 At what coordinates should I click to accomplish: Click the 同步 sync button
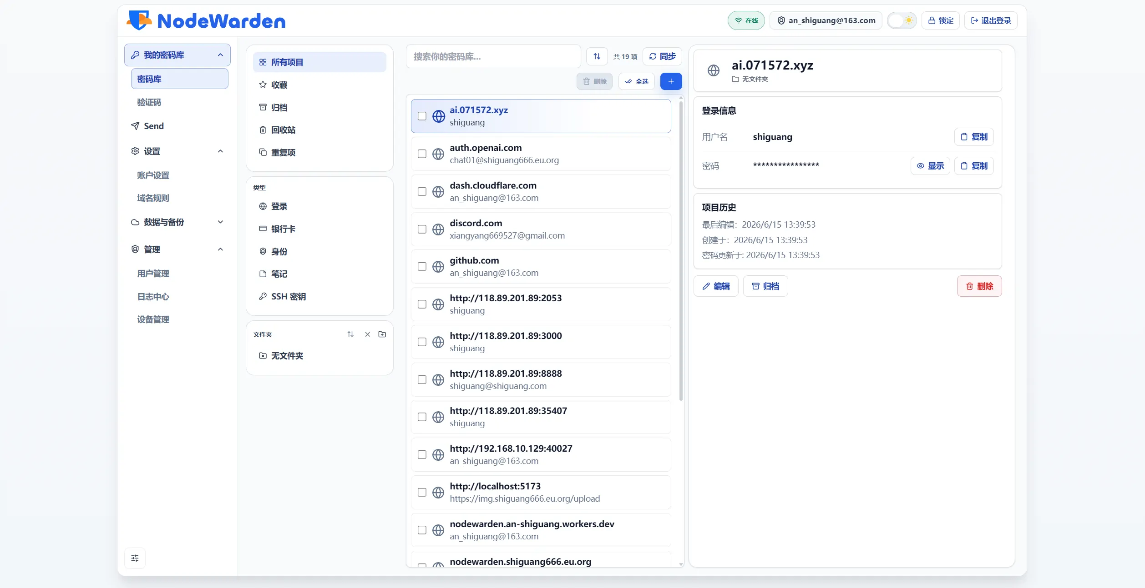[662, 56]
